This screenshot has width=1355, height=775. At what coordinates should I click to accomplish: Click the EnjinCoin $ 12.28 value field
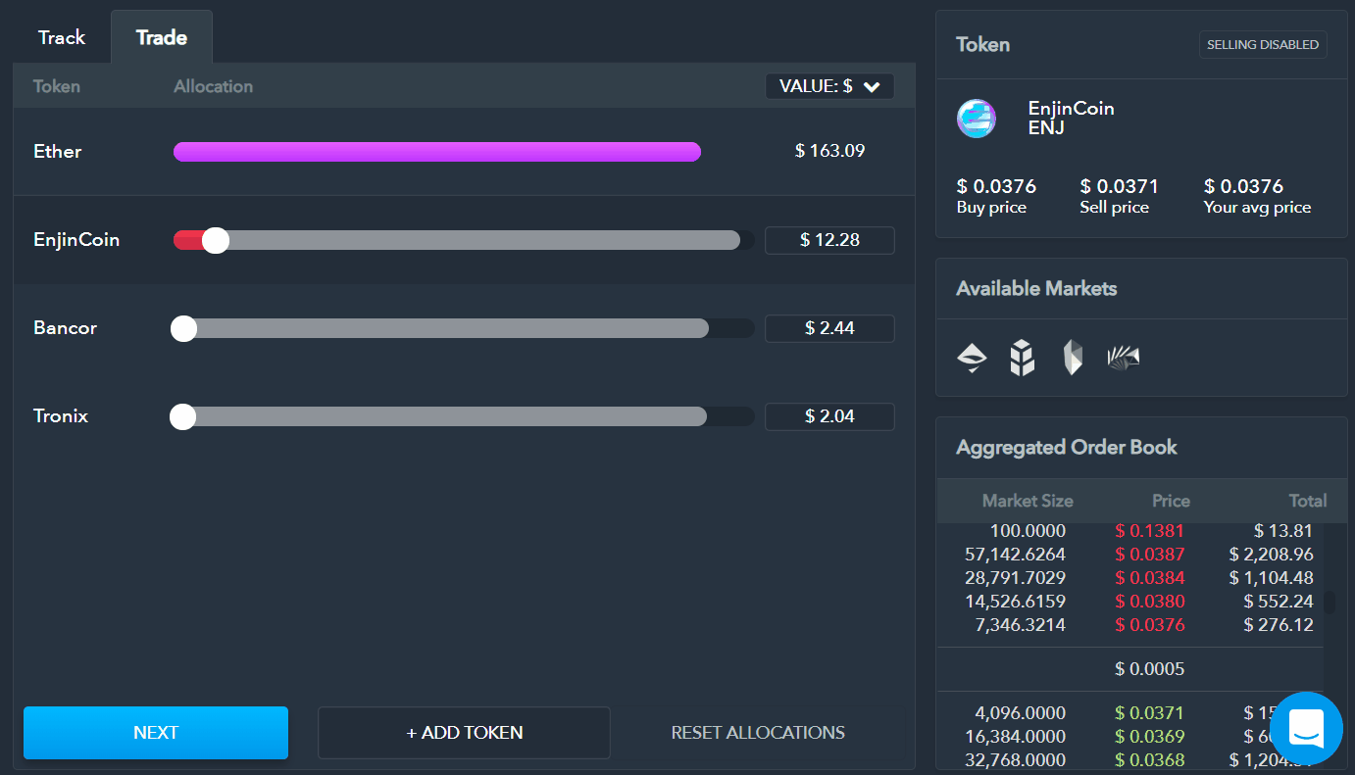coord(829,240)
